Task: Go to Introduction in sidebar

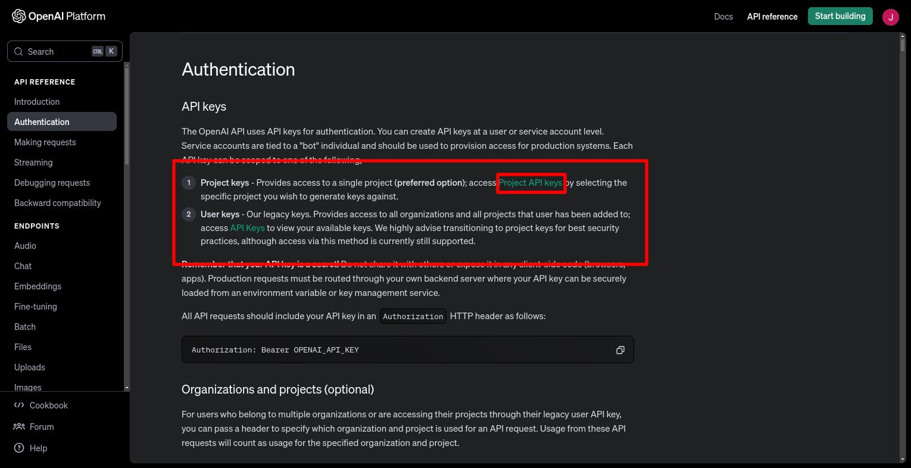Action: pyautogui.click(x=37, y=102)
